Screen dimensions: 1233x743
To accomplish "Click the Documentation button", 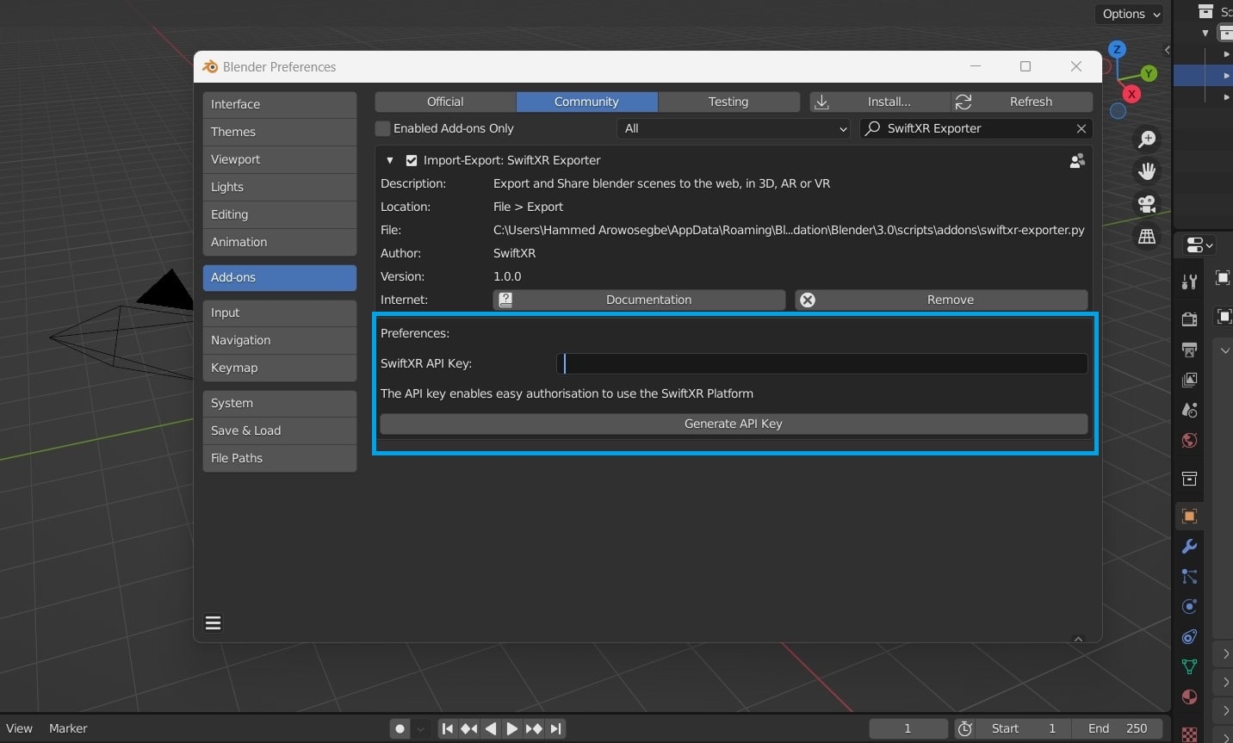I will tap(639, 300).
